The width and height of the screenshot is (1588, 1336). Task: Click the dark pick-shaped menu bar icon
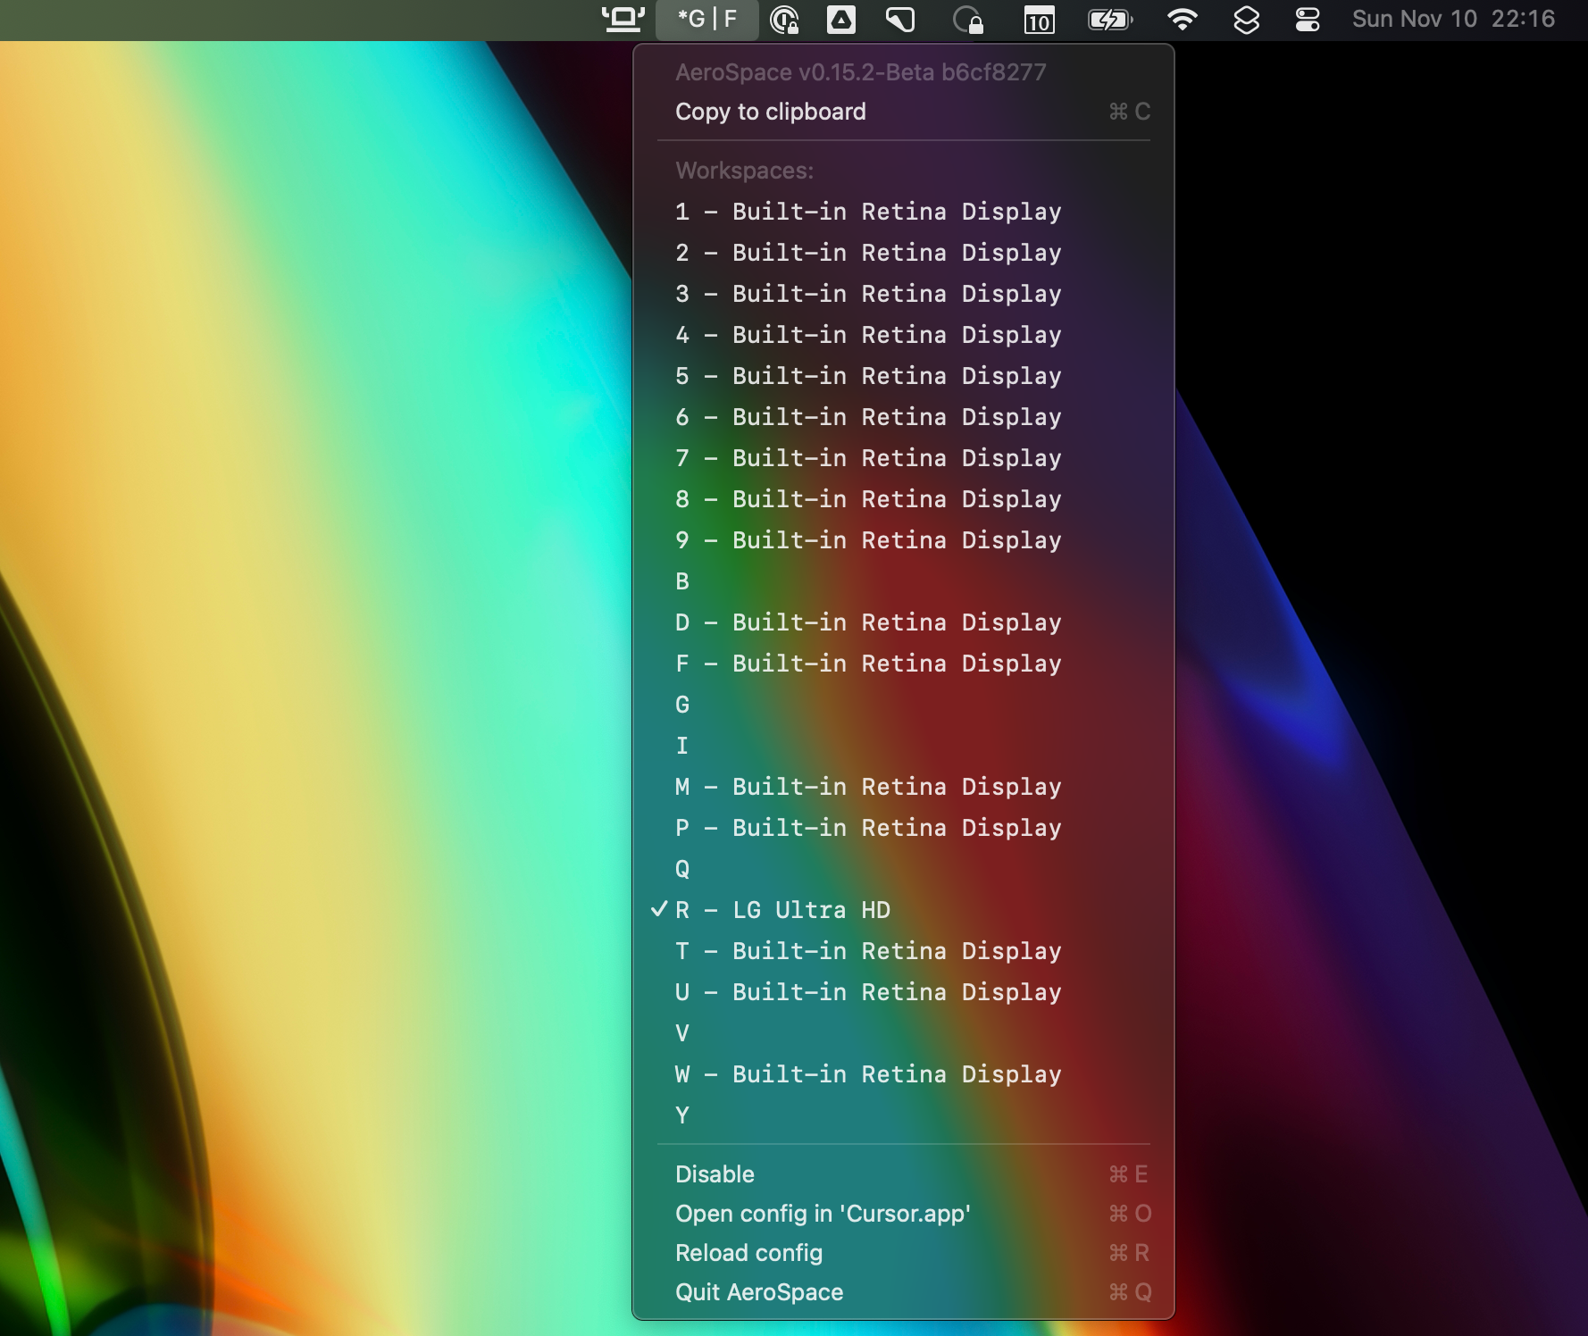point(900,18)
